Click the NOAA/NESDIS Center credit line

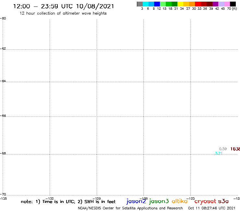click(130, 208)
